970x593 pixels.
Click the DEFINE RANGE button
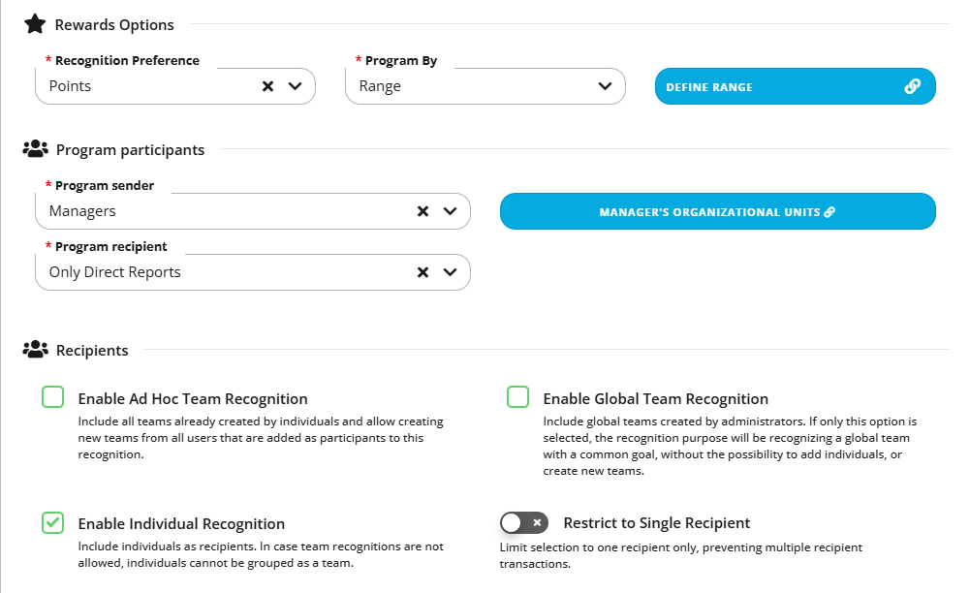point(795,86)
